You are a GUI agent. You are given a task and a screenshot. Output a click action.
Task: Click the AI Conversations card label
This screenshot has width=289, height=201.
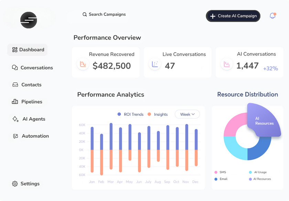tap(256, 54)
